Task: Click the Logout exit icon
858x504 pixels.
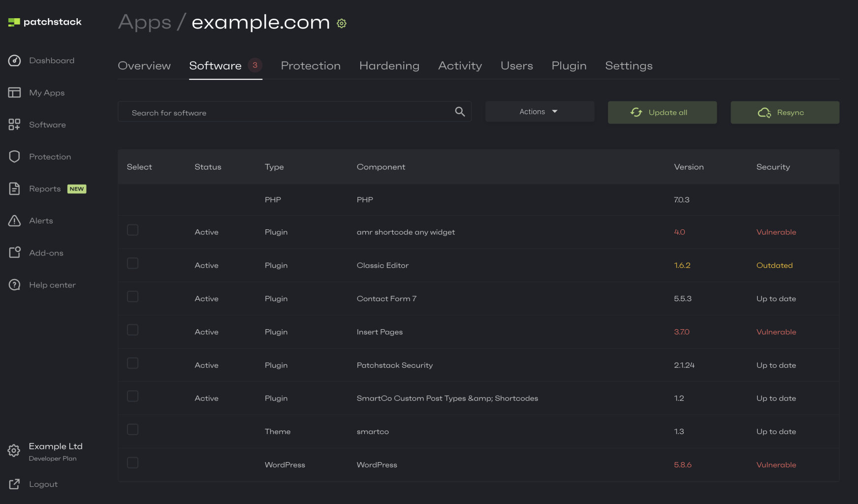Action: click(x=15, y=484)
